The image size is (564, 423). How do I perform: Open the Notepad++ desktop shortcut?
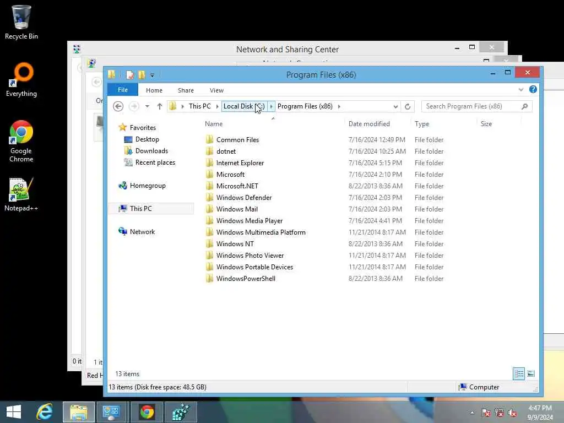coord(21,194)
